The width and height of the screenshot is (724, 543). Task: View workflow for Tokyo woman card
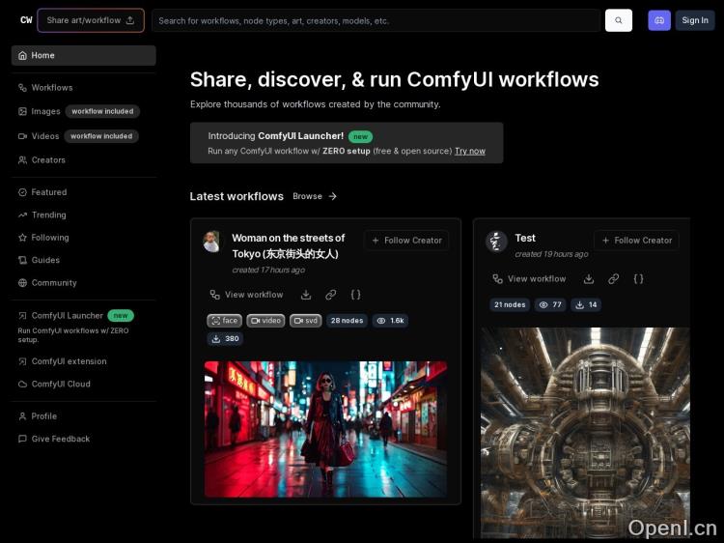click(246, 295)
